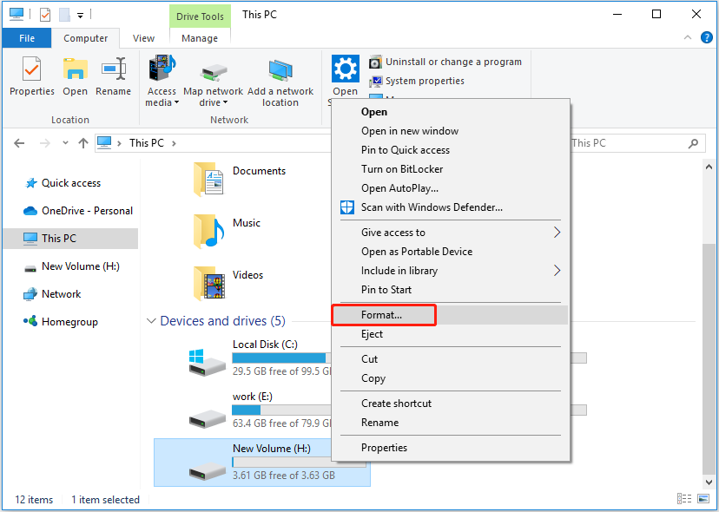Screen dimensions: 719x512
Task: Click the Up arrow navigation button
Action: [x=82, y=143]
